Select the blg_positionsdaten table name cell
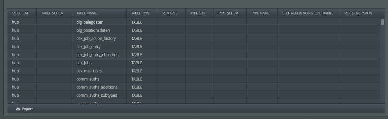Viewport: 388px width, 119px height. [99, 30]
